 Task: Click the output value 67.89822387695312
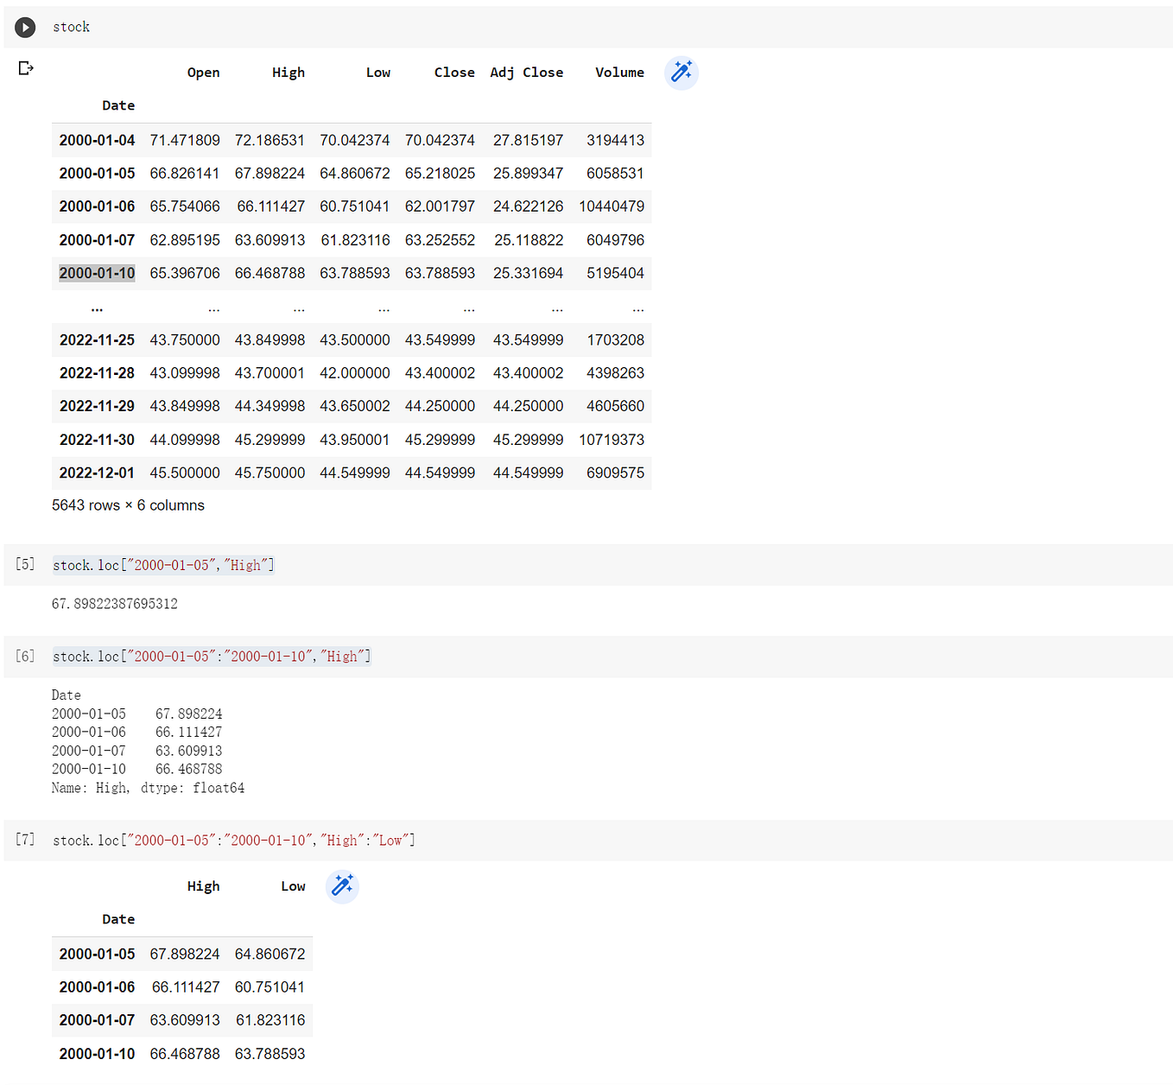click(115, 603)
